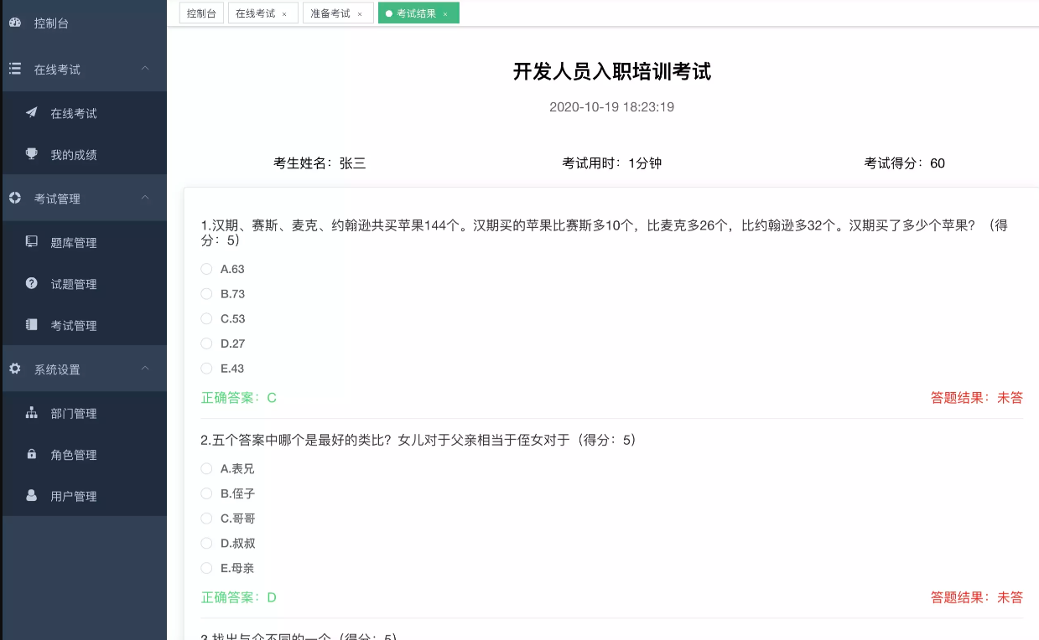Switch to the 考试结果 tab
Viewport: 1039px width, 640px height.
click(x=417, y=13)
